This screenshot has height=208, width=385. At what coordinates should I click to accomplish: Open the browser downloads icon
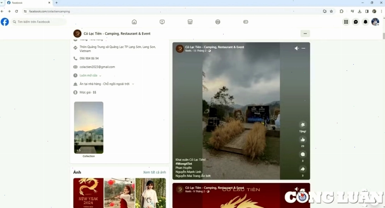click(x=359, y=11)
